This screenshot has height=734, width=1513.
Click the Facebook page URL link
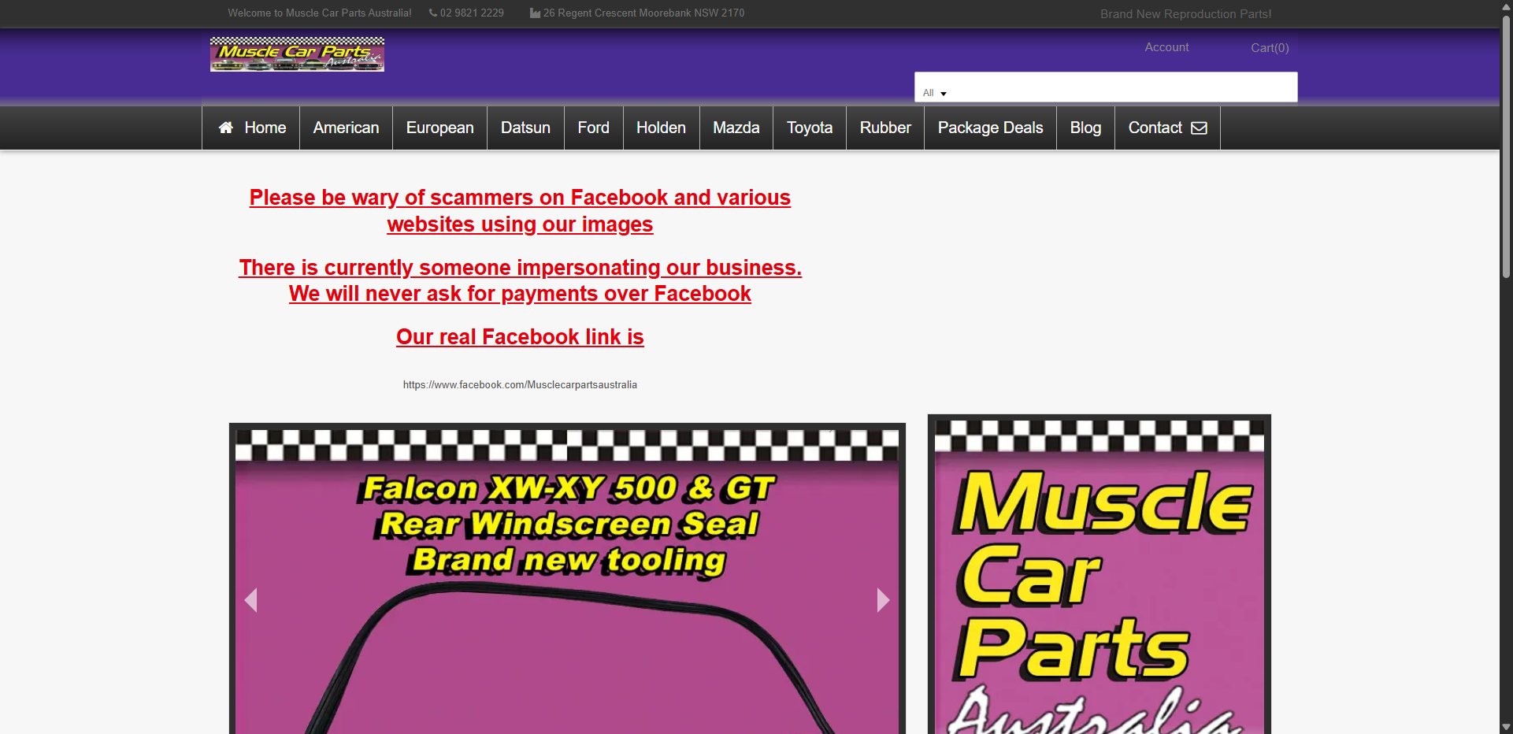(520, 385)
